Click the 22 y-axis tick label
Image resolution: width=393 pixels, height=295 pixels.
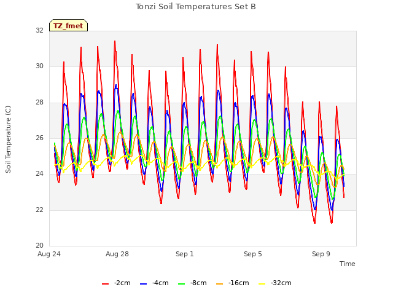tap(39, 210)
